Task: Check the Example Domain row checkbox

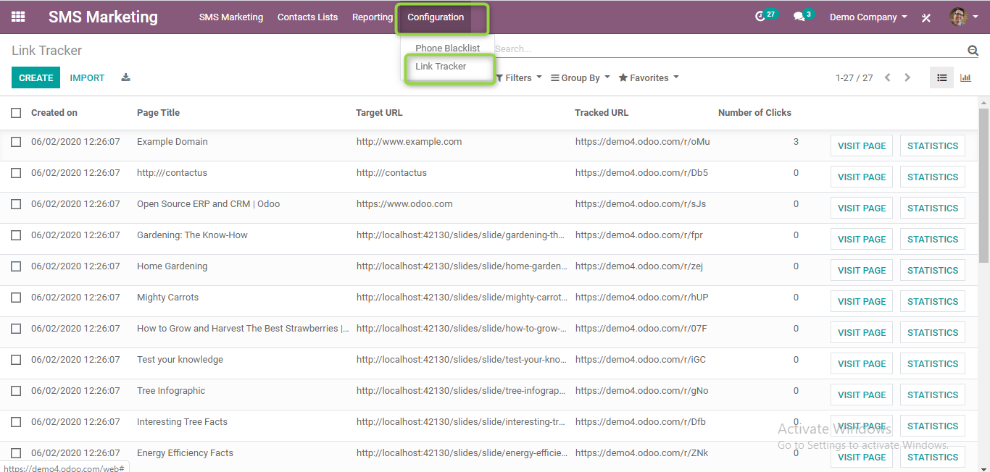Action: pos(16,142)
